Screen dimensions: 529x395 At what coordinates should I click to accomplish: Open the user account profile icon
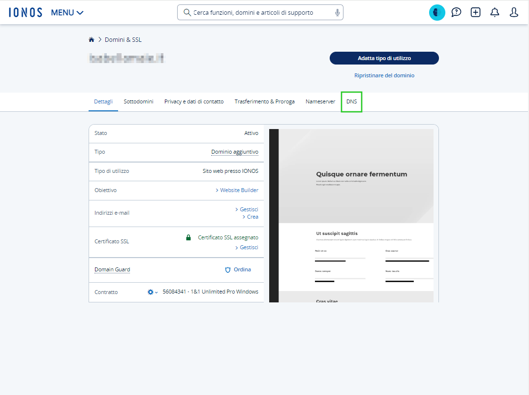click(x=514, y=12)
